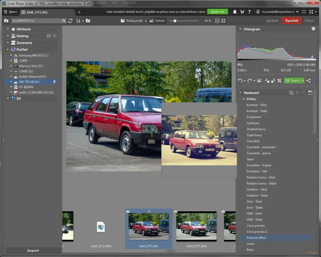Toggle the Náhled preview mode
The height and width of the screenshot is (257, 321).
(x=157, y=21)
